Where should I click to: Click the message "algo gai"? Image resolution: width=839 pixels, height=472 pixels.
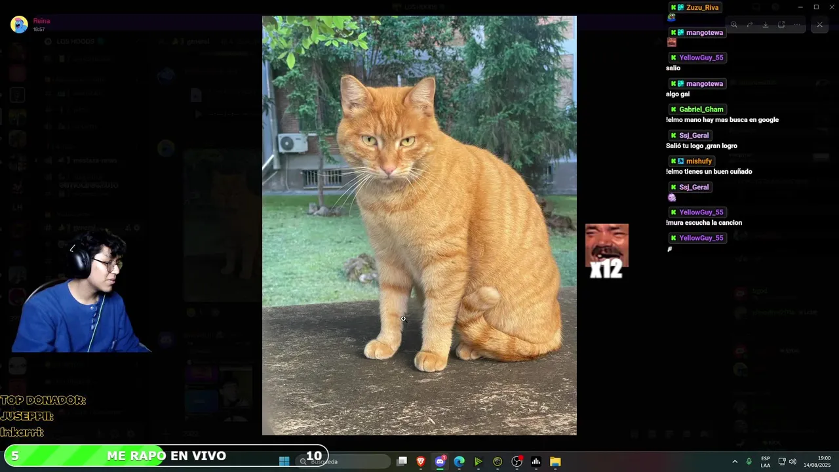click(x=678, y=94)
